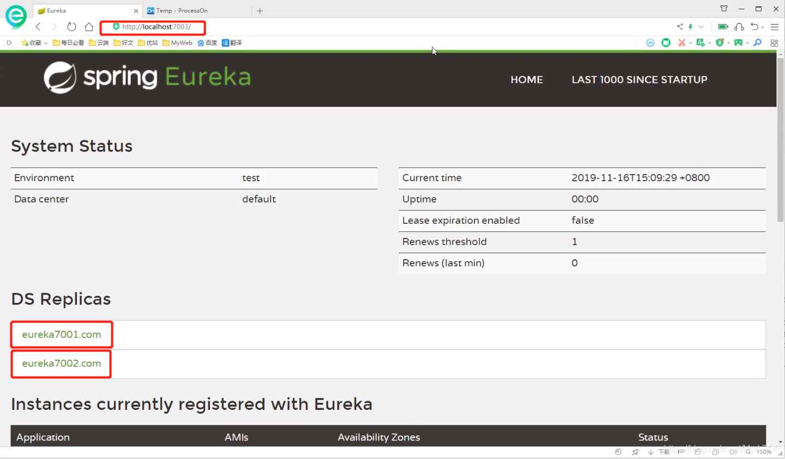Screen dimensions: 785x459
Task: Click the Lease expiration enabled value 'false'
Action: (x=583, y=220)
